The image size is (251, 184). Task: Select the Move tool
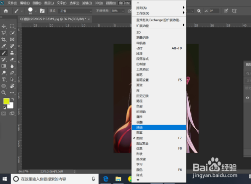click(4, 26)
